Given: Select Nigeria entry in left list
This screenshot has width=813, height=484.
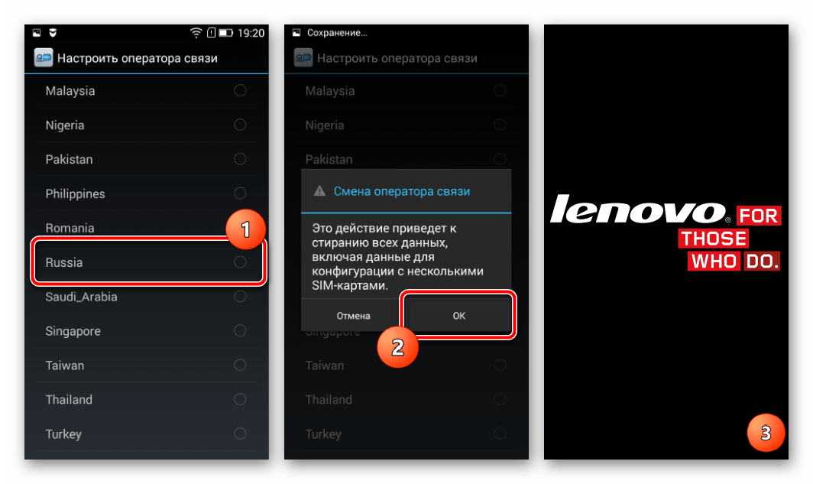Looking at the screenshot, I should click(147, 125).
